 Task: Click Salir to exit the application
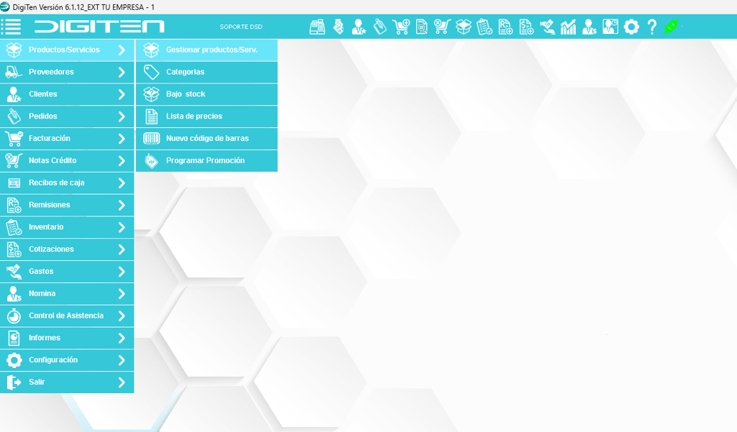(67, 382)
